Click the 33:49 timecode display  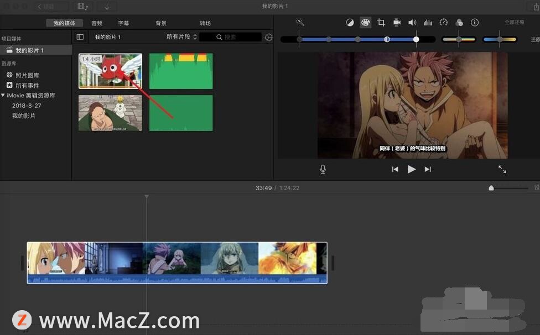[x=263, y=188]
